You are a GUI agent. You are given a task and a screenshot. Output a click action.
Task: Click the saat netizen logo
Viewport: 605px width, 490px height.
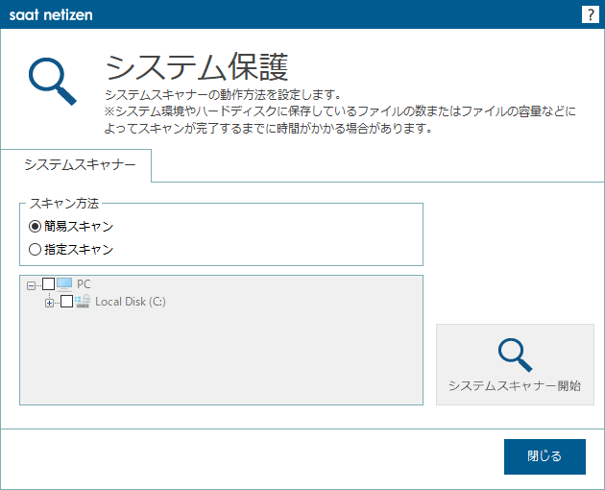(x=51, y=14)
